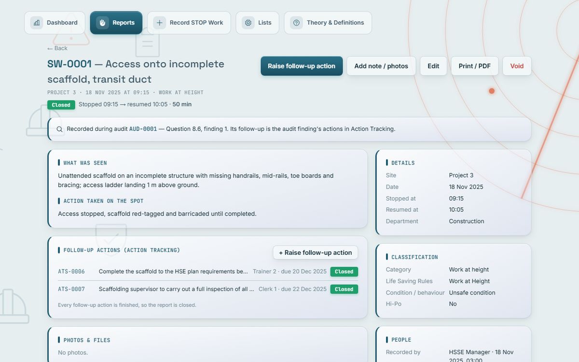Click Add note / photos
579x362 pixels.
pyautogui.click(x=381, y=66)
